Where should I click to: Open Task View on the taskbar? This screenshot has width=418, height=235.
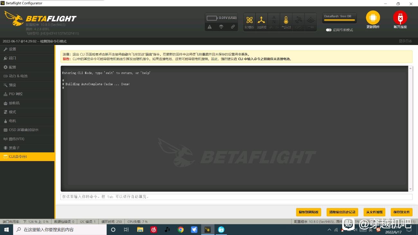[x=126, y=230]
